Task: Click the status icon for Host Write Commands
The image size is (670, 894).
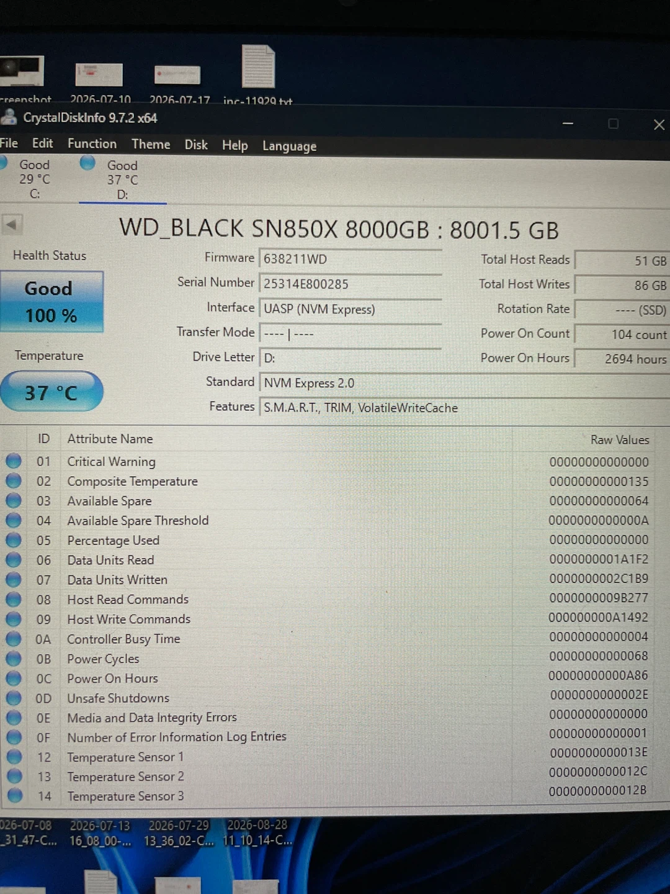Action: coord(14,619)
